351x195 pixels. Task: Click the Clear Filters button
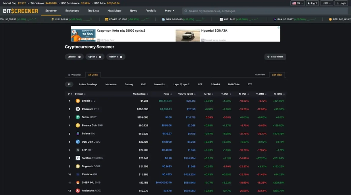pyautogui.click(x=275, y=57)
